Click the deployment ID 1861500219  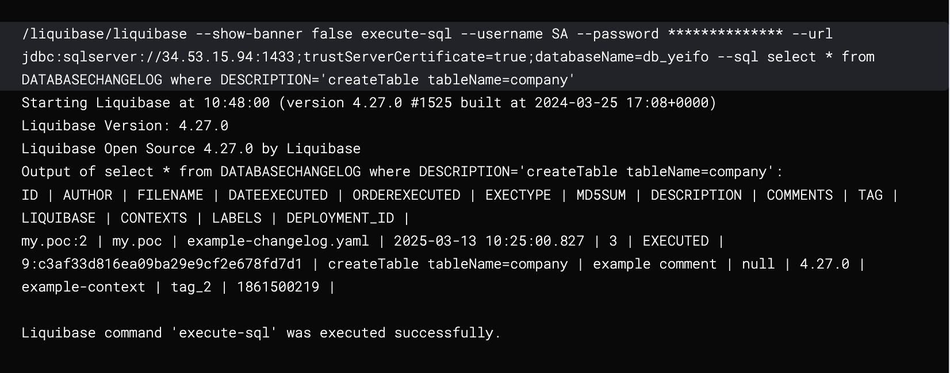(278, 287)
